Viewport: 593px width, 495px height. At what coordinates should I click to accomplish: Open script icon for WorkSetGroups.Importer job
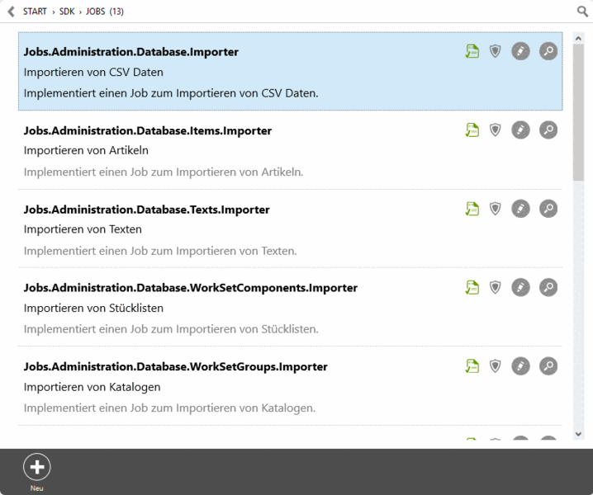[x=472, y=366]
